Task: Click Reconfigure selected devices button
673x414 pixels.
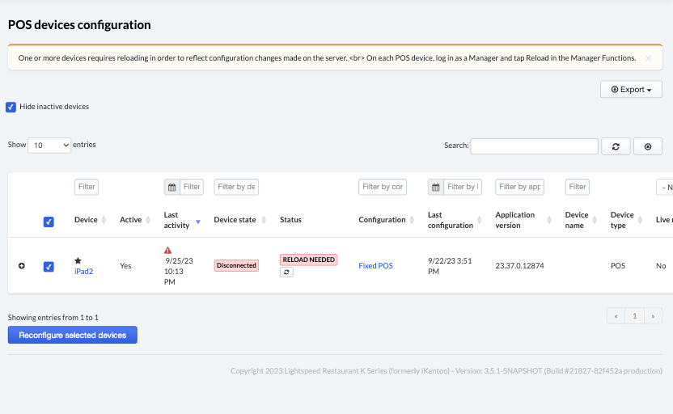Action: click(73, 335)
